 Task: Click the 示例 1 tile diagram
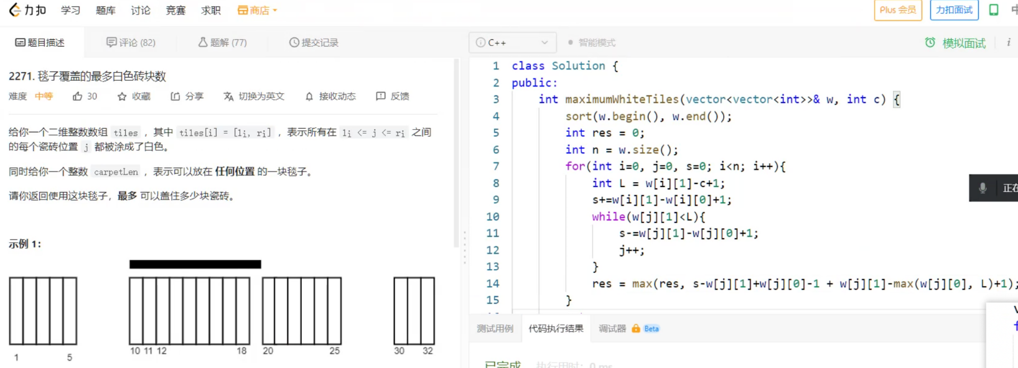coord(222,310)
